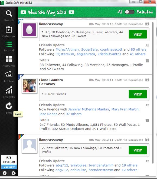Show the 19 others followers
The image size is (157, 179).
coord(130,165)
